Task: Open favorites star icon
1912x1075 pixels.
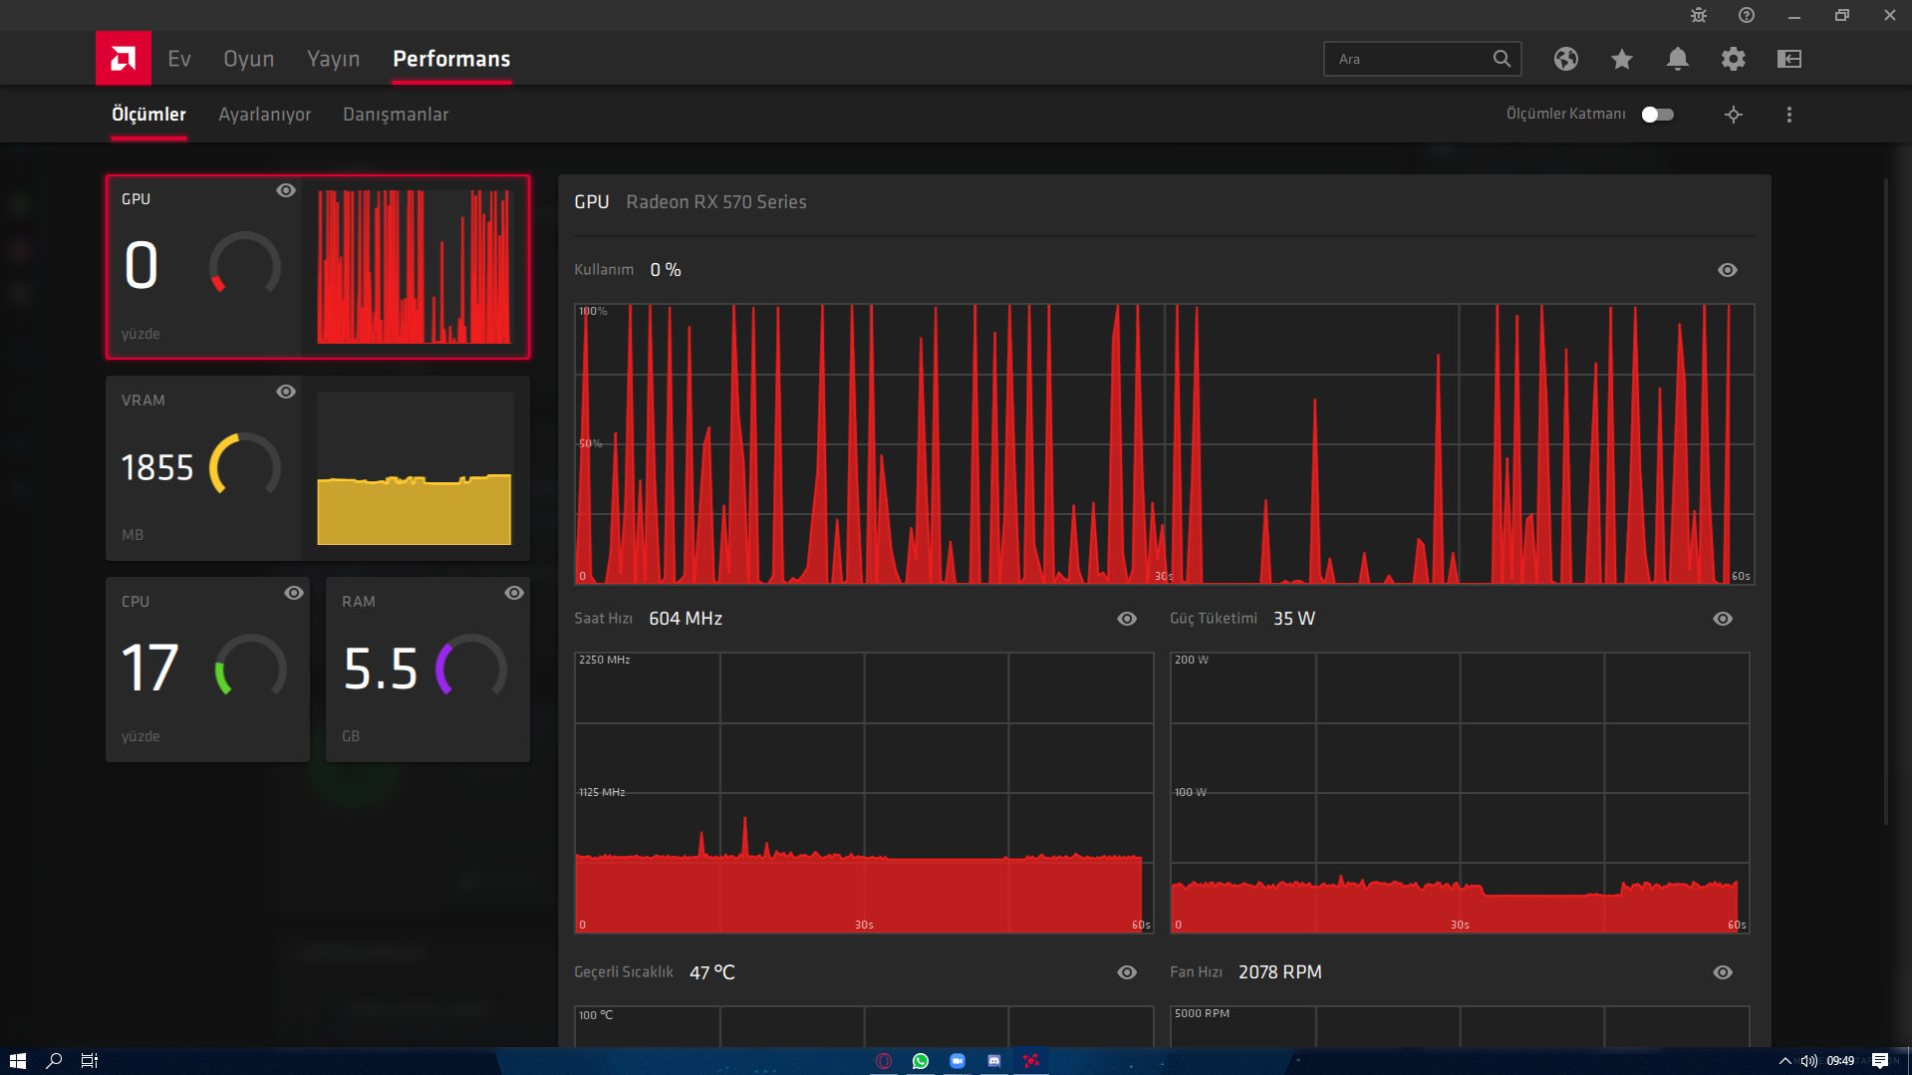Action: coord(1622,59)
